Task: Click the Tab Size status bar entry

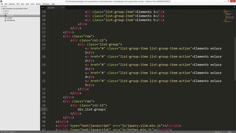Action: [218, 132]
